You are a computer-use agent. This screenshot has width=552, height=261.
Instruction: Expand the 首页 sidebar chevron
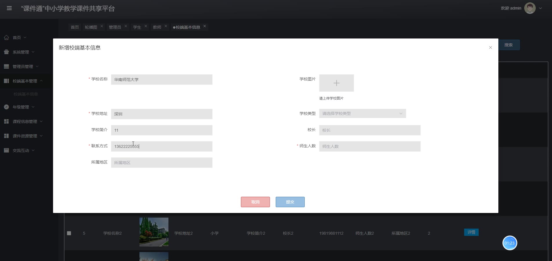point(25,37)
